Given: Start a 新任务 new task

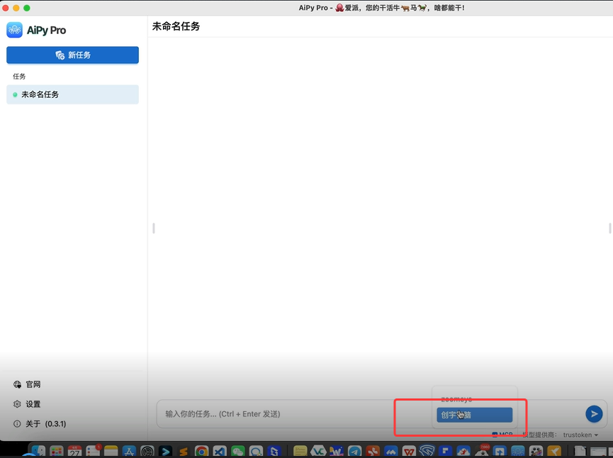Looking at the screenshot, I should (73, 55).
